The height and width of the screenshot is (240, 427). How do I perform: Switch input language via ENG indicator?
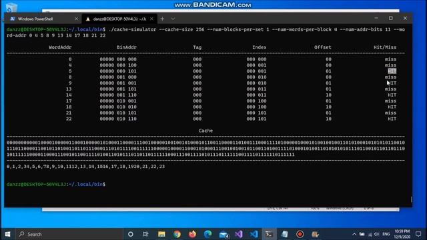click(386, 234)
